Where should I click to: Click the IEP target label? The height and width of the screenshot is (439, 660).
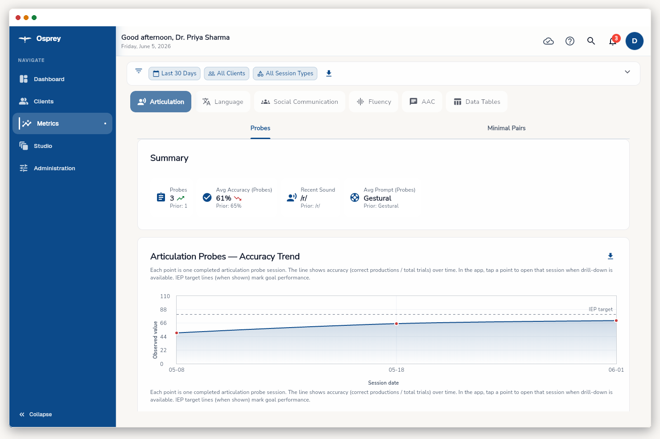(x=600, y=309)
